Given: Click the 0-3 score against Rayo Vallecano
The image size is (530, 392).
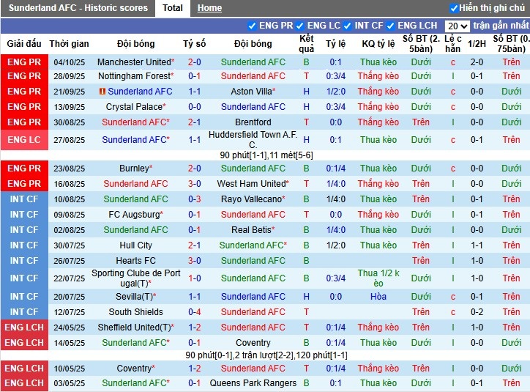Looking at the screenshot, I should coord(195,199).
